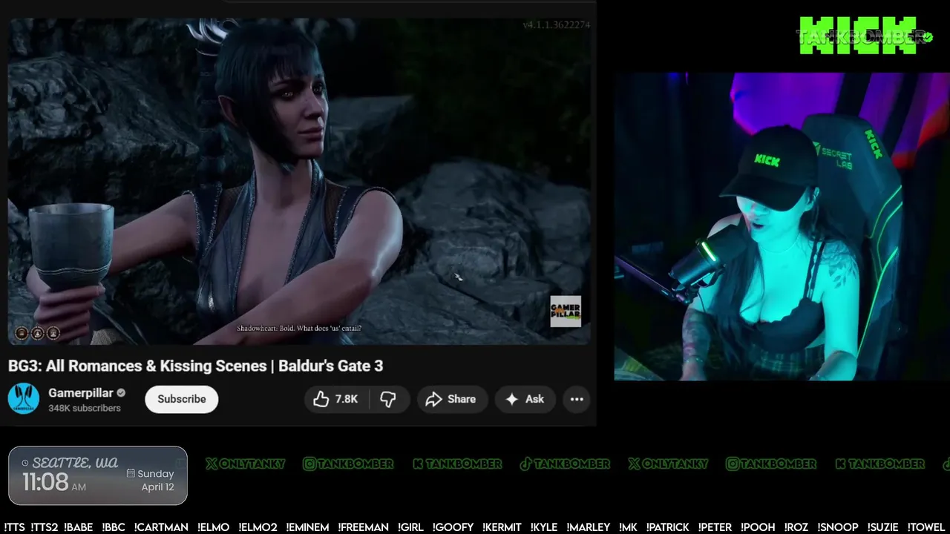This screenshot has width=950, height=534.
Task: Click the verified badge next to Gamerpillar
Action: pyautogui.click(x=121, y=393)
